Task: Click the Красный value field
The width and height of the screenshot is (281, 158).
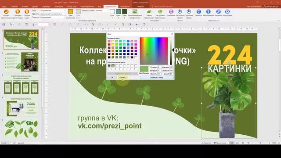Action: point(171,67)
